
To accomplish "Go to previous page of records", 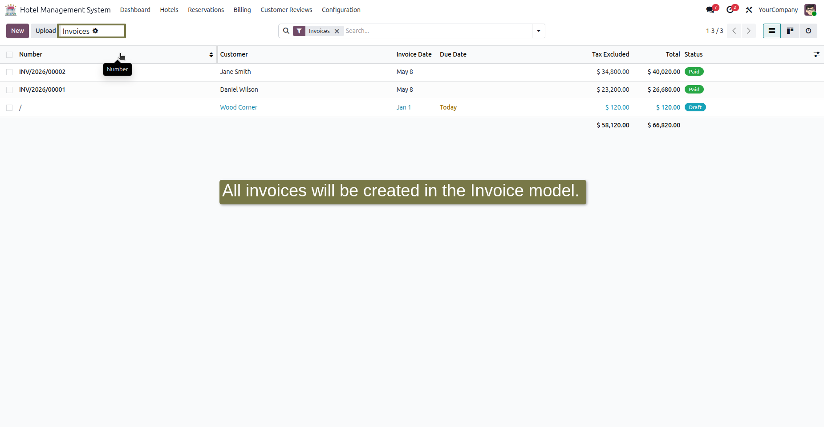I will pyautogui.click(x=734, y=31).
